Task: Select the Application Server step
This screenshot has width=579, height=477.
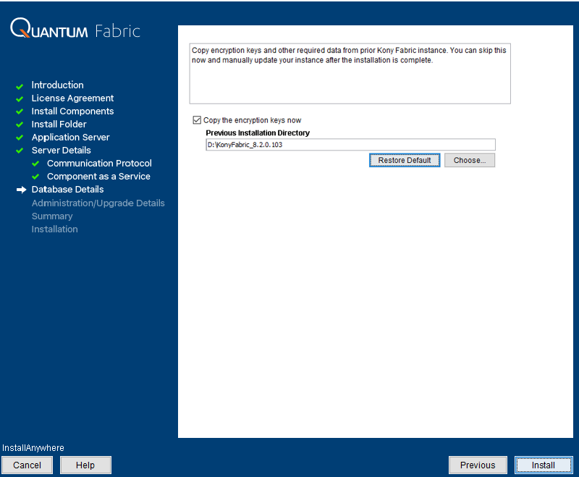Action: (x=70, y=138)
